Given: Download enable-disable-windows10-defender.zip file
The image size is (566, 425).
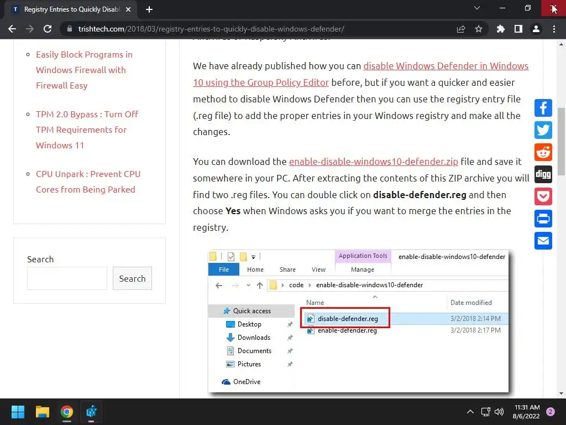Looking at the screenshot, I should pyautogui.click(x=374, y=162).
